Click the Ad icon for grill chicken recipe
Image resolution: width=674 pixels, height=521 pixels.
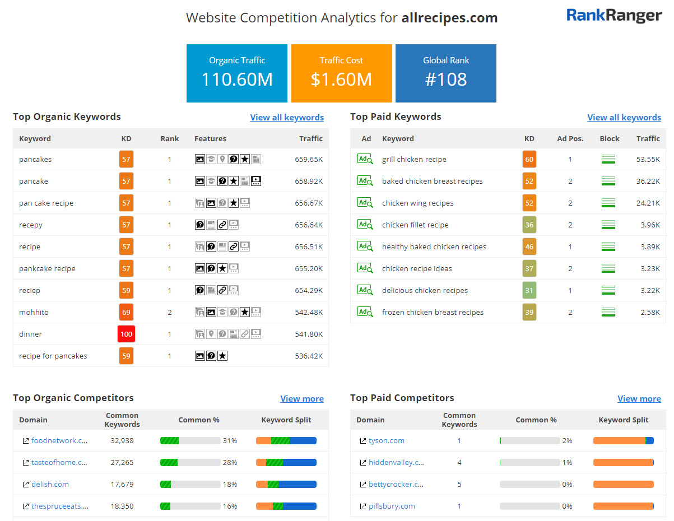pyautogui.click(x=365, y=159)
